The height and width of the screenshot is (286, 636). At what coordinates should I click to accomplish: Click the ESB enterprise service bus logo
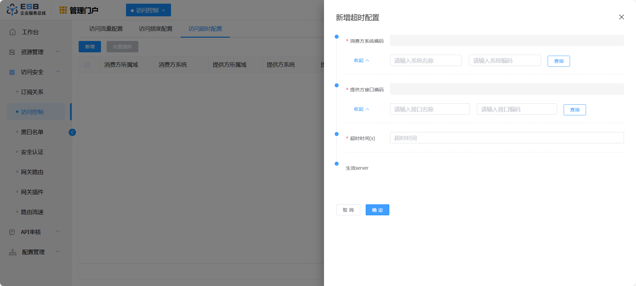(26, 9)
